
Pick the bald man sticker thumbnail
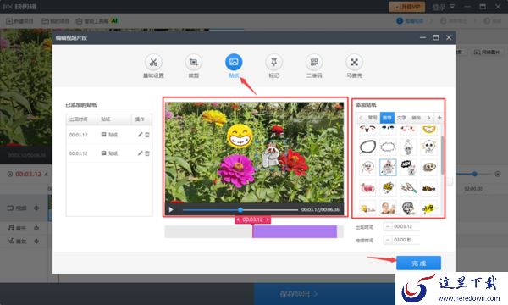pyautogui.click(x=388, y=208)
